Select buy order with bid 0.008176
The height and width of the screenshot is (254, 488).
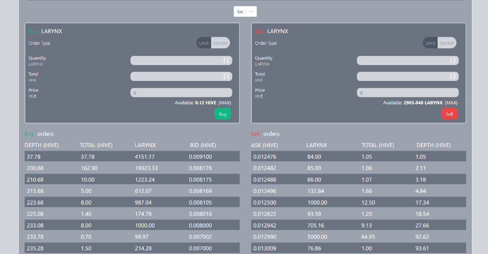[132, 168]
